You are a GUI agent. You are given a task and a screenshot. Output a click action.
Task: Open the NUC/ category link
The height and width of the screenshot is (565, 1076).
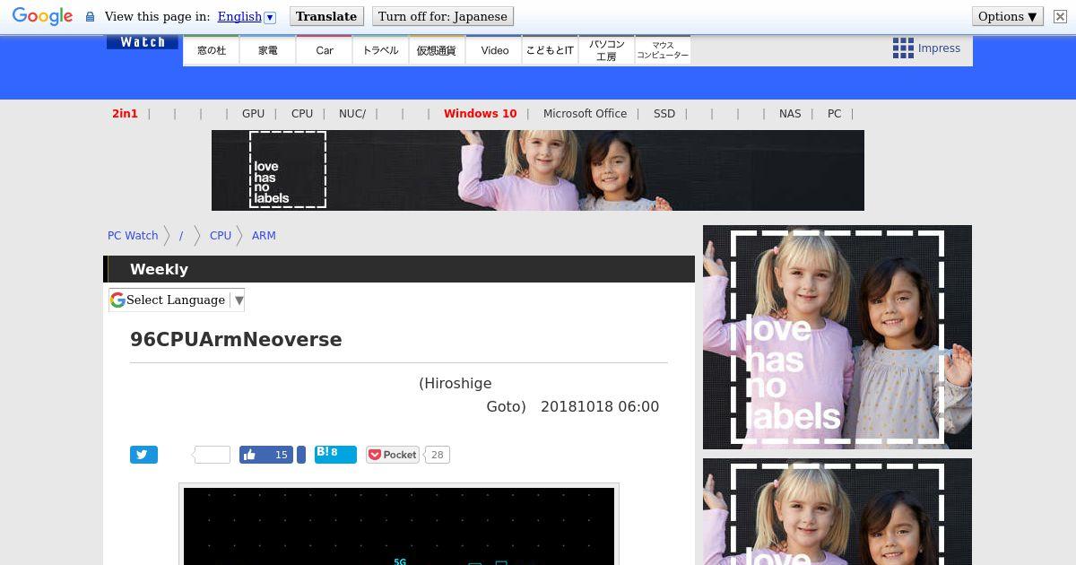[352, 114]
